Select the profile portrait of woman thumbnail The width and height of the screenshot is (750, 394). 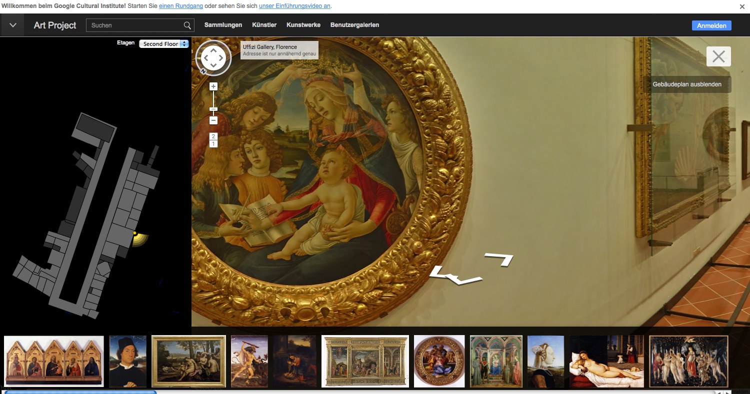(x=546, y=361)
